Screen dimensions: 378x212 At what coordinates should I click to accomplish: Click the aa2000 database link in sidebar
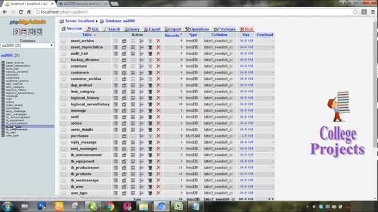click(x=6, y=55)
